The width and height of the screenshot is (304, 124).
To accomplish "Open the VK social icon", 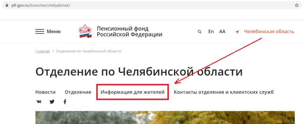I will pyautogui.click(x=39, y=101).
